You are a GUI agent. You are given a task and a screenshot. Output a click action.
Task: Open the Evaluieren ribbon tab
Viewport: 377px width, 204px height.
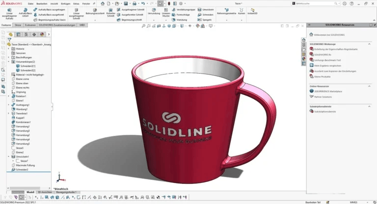(30, 25)
